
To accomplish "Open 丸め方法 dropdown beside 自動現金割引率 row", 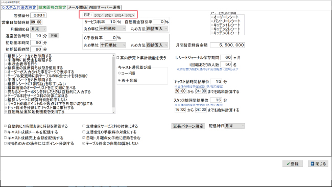I will 157,29.
